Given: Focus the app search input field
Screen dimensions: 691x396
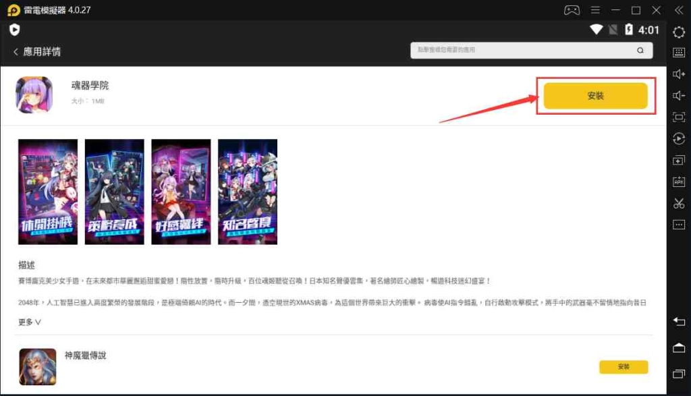Looking at the screenshot, I should tap(532, 50).
